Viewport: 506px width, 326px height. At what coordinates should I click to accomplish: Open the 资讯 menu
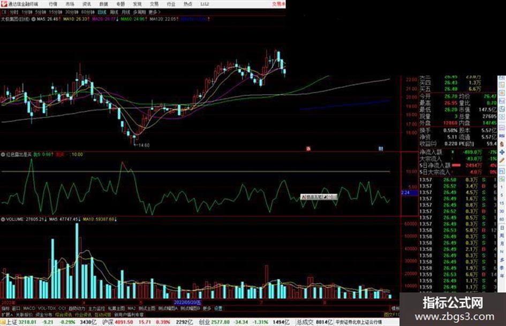coord(87,4)
